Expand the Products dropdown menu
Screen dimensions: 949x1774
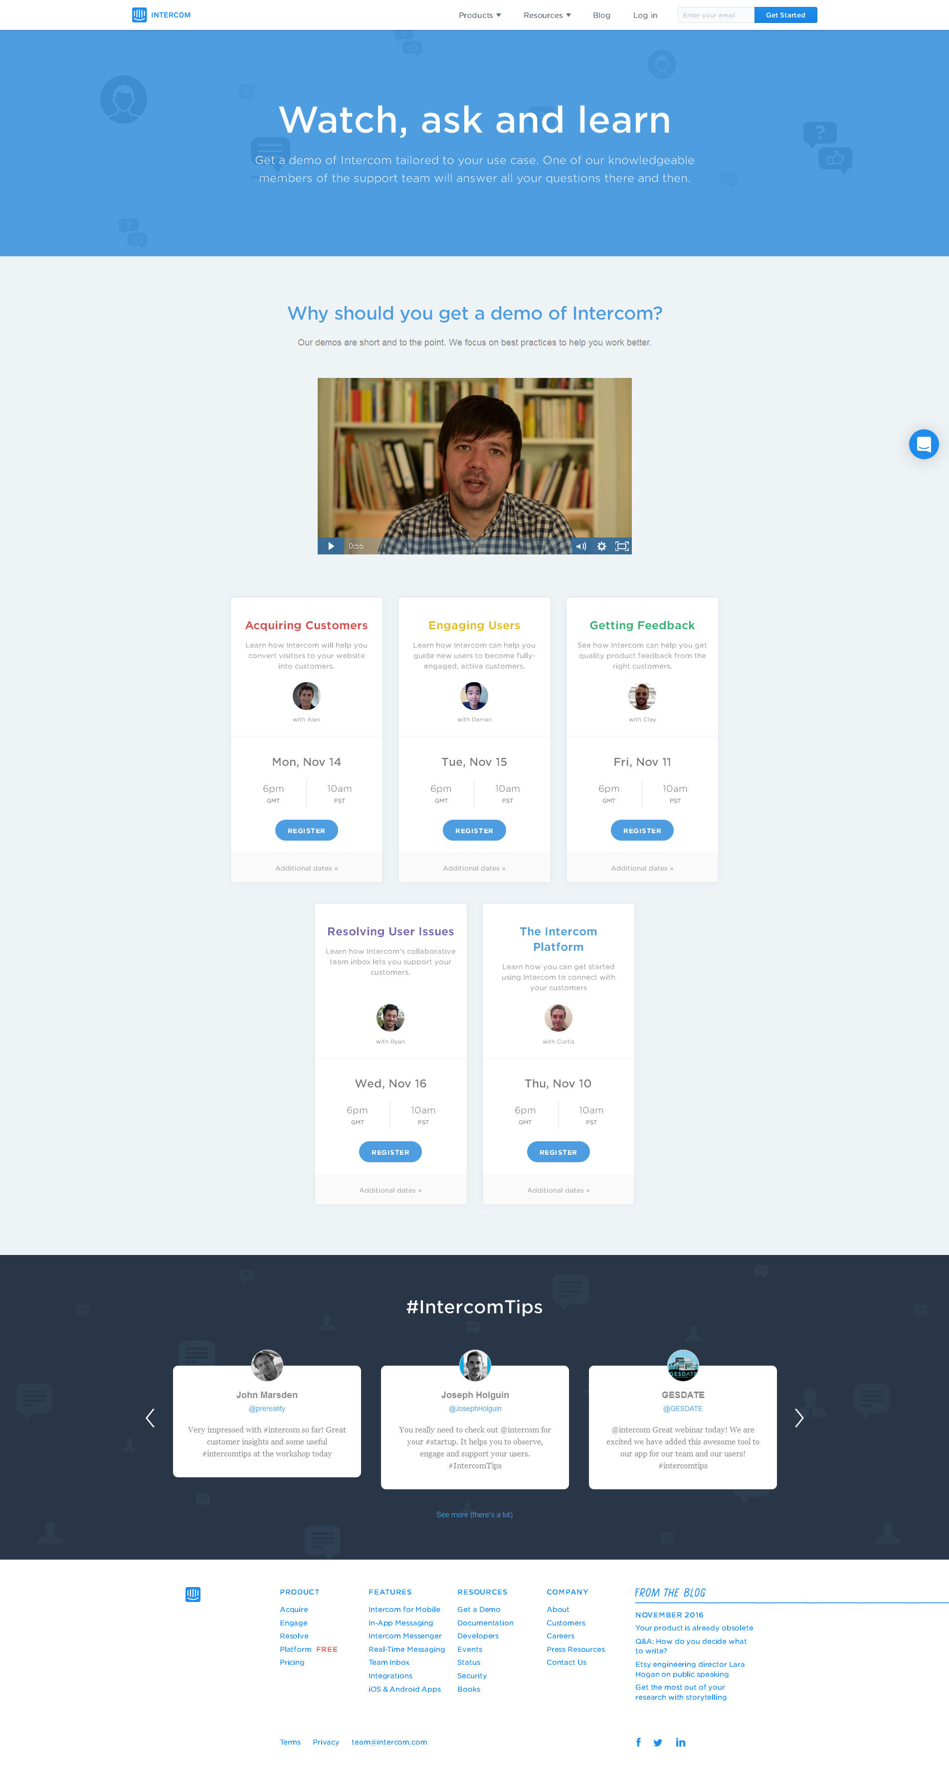coord(480,15)
